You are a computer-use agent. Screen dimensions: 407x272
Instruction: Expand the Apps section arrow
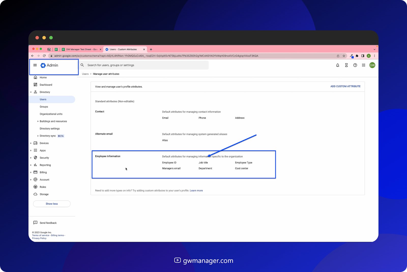click(31, 150)
